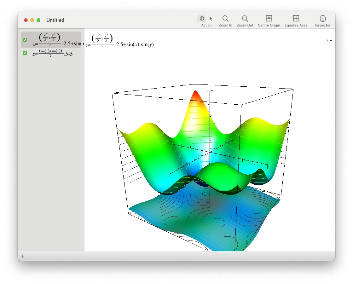Viewport: 353px width, 284px height.
Task: Select the first equation row in the list
Action: (51, 40)
